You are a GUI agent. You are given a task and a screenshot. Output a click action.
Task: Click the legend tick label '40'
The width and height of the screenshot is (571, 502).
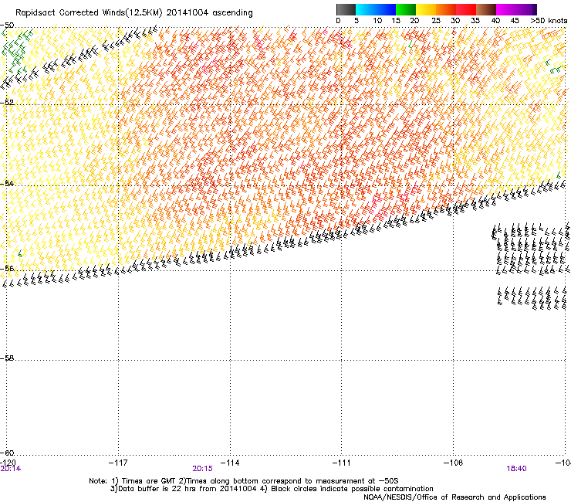[x=495, y=21]
